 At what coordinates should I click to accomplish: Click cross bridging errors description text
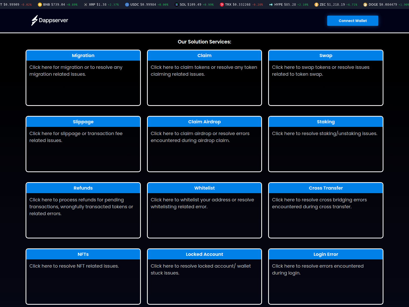tap(319, 203)
